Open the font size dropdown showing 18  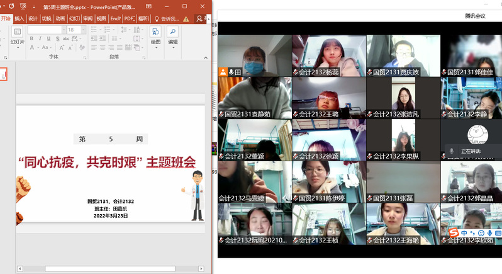coord(84,30)
